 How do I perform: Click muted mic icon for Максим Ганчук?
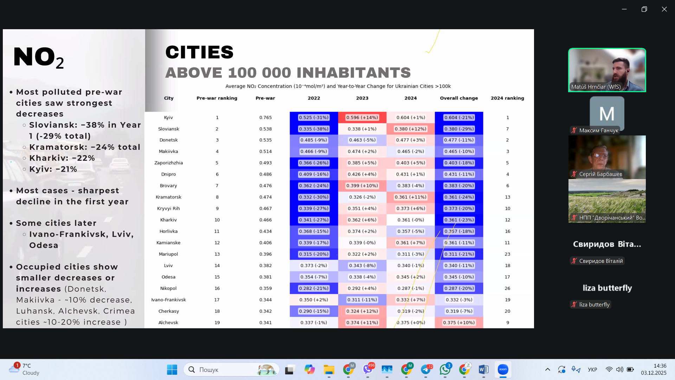[x=574, y=130]
